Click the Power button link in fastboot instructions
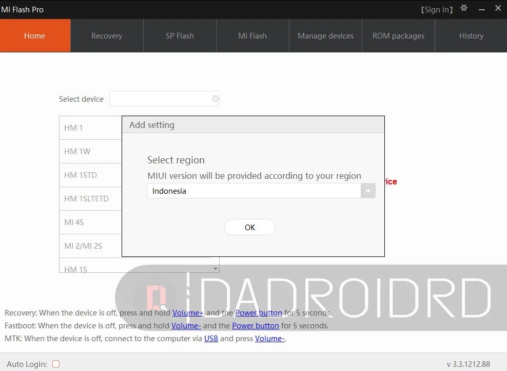 [x=255, y=325]
